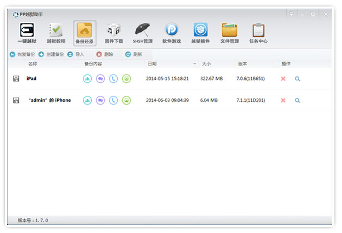342x233 pixels.
Task: Open the 一键越狱 one-click jailbreak tool
Action: (x=27, y=33)
